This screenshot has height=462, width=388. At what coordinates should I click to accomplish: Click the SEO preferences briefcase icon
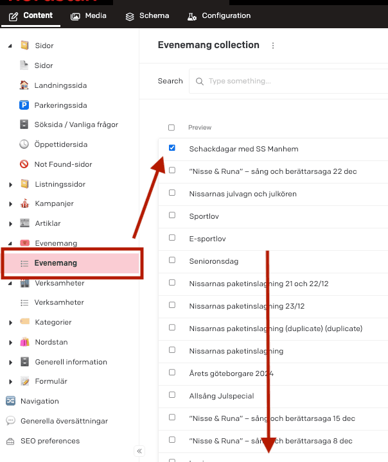(x=10, y=441)
